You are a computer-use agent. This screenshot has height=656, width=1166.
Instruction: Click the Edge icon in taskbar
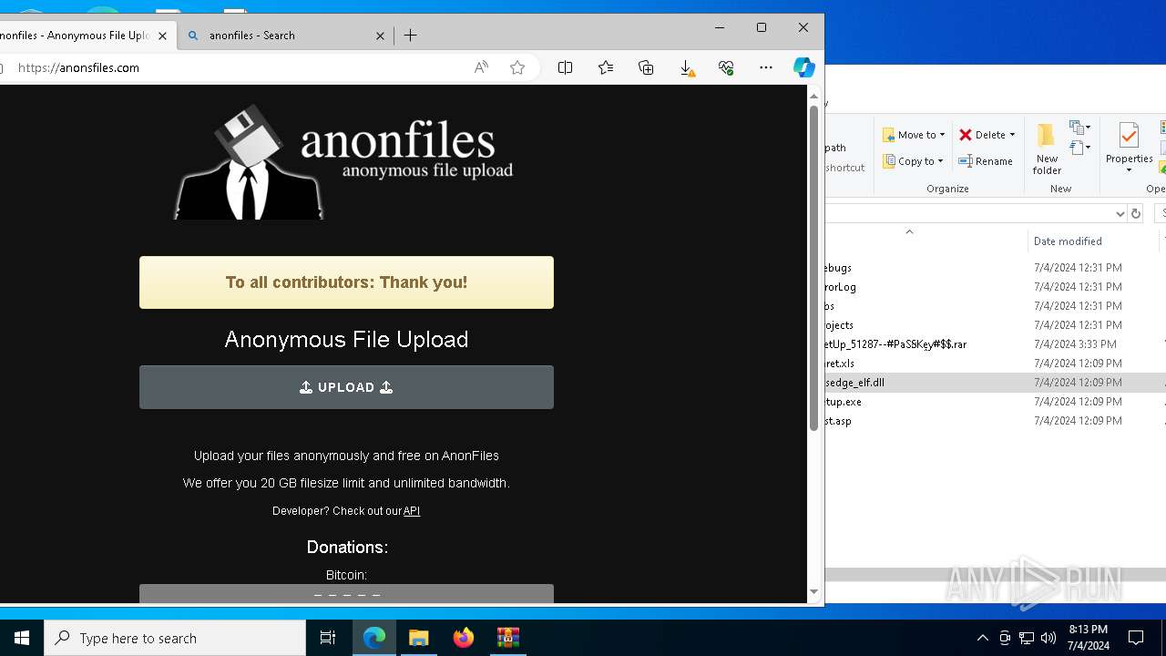[374, 638]
